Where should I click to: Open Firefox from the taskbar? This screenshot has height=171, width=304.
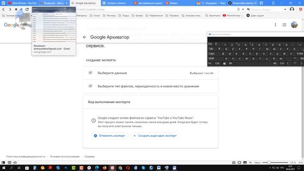point(104,168)
